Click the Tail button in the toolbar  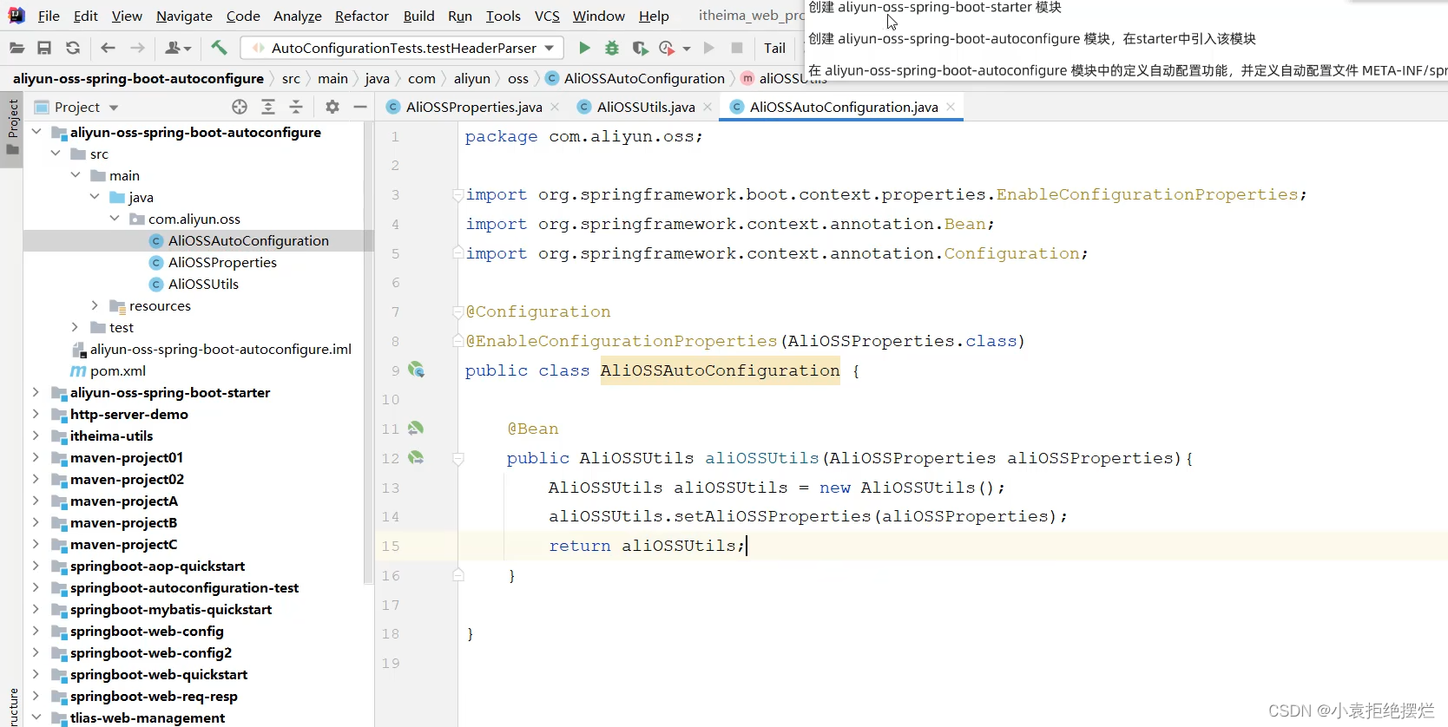[x=775, y=48]
